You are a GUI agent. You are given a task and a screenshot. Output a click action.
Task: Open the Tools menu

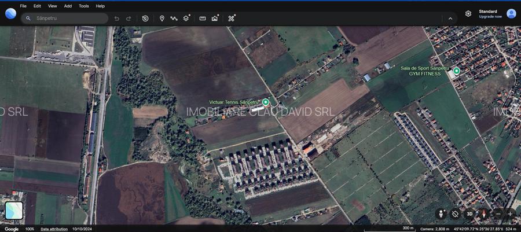point(84,6)
